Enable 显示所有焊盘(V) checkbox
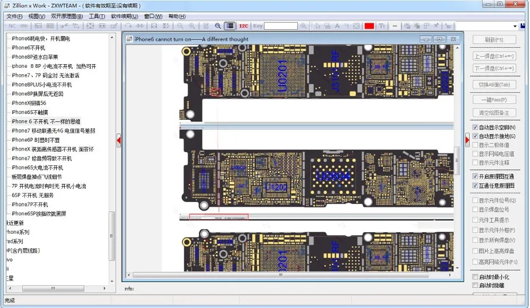530x308 pixels. click(475, 240)
